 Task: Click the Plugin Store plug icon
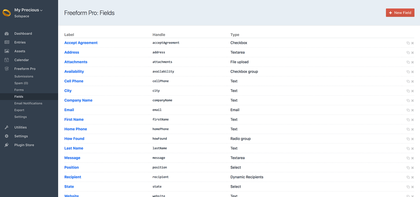tap(7, 145)
